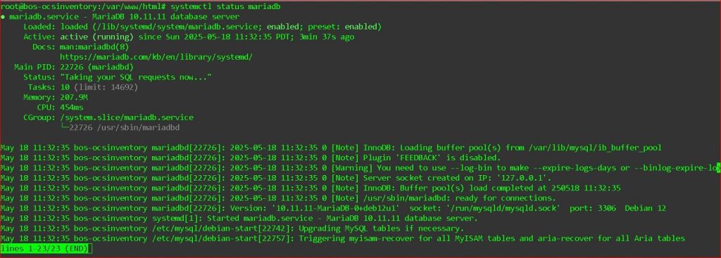The width and height of the screenshot is (721, 258).
Task: Click the truncated line continuation arrow marker
Action: (718, 168)
